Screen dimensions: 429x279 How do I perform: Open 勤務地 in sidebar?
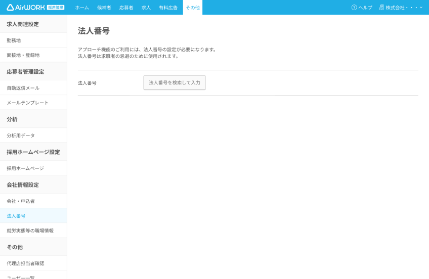tap(33, 40)
